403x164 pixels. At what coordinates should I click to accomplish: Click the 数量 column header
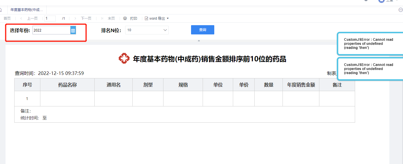(x=269, y=85)
